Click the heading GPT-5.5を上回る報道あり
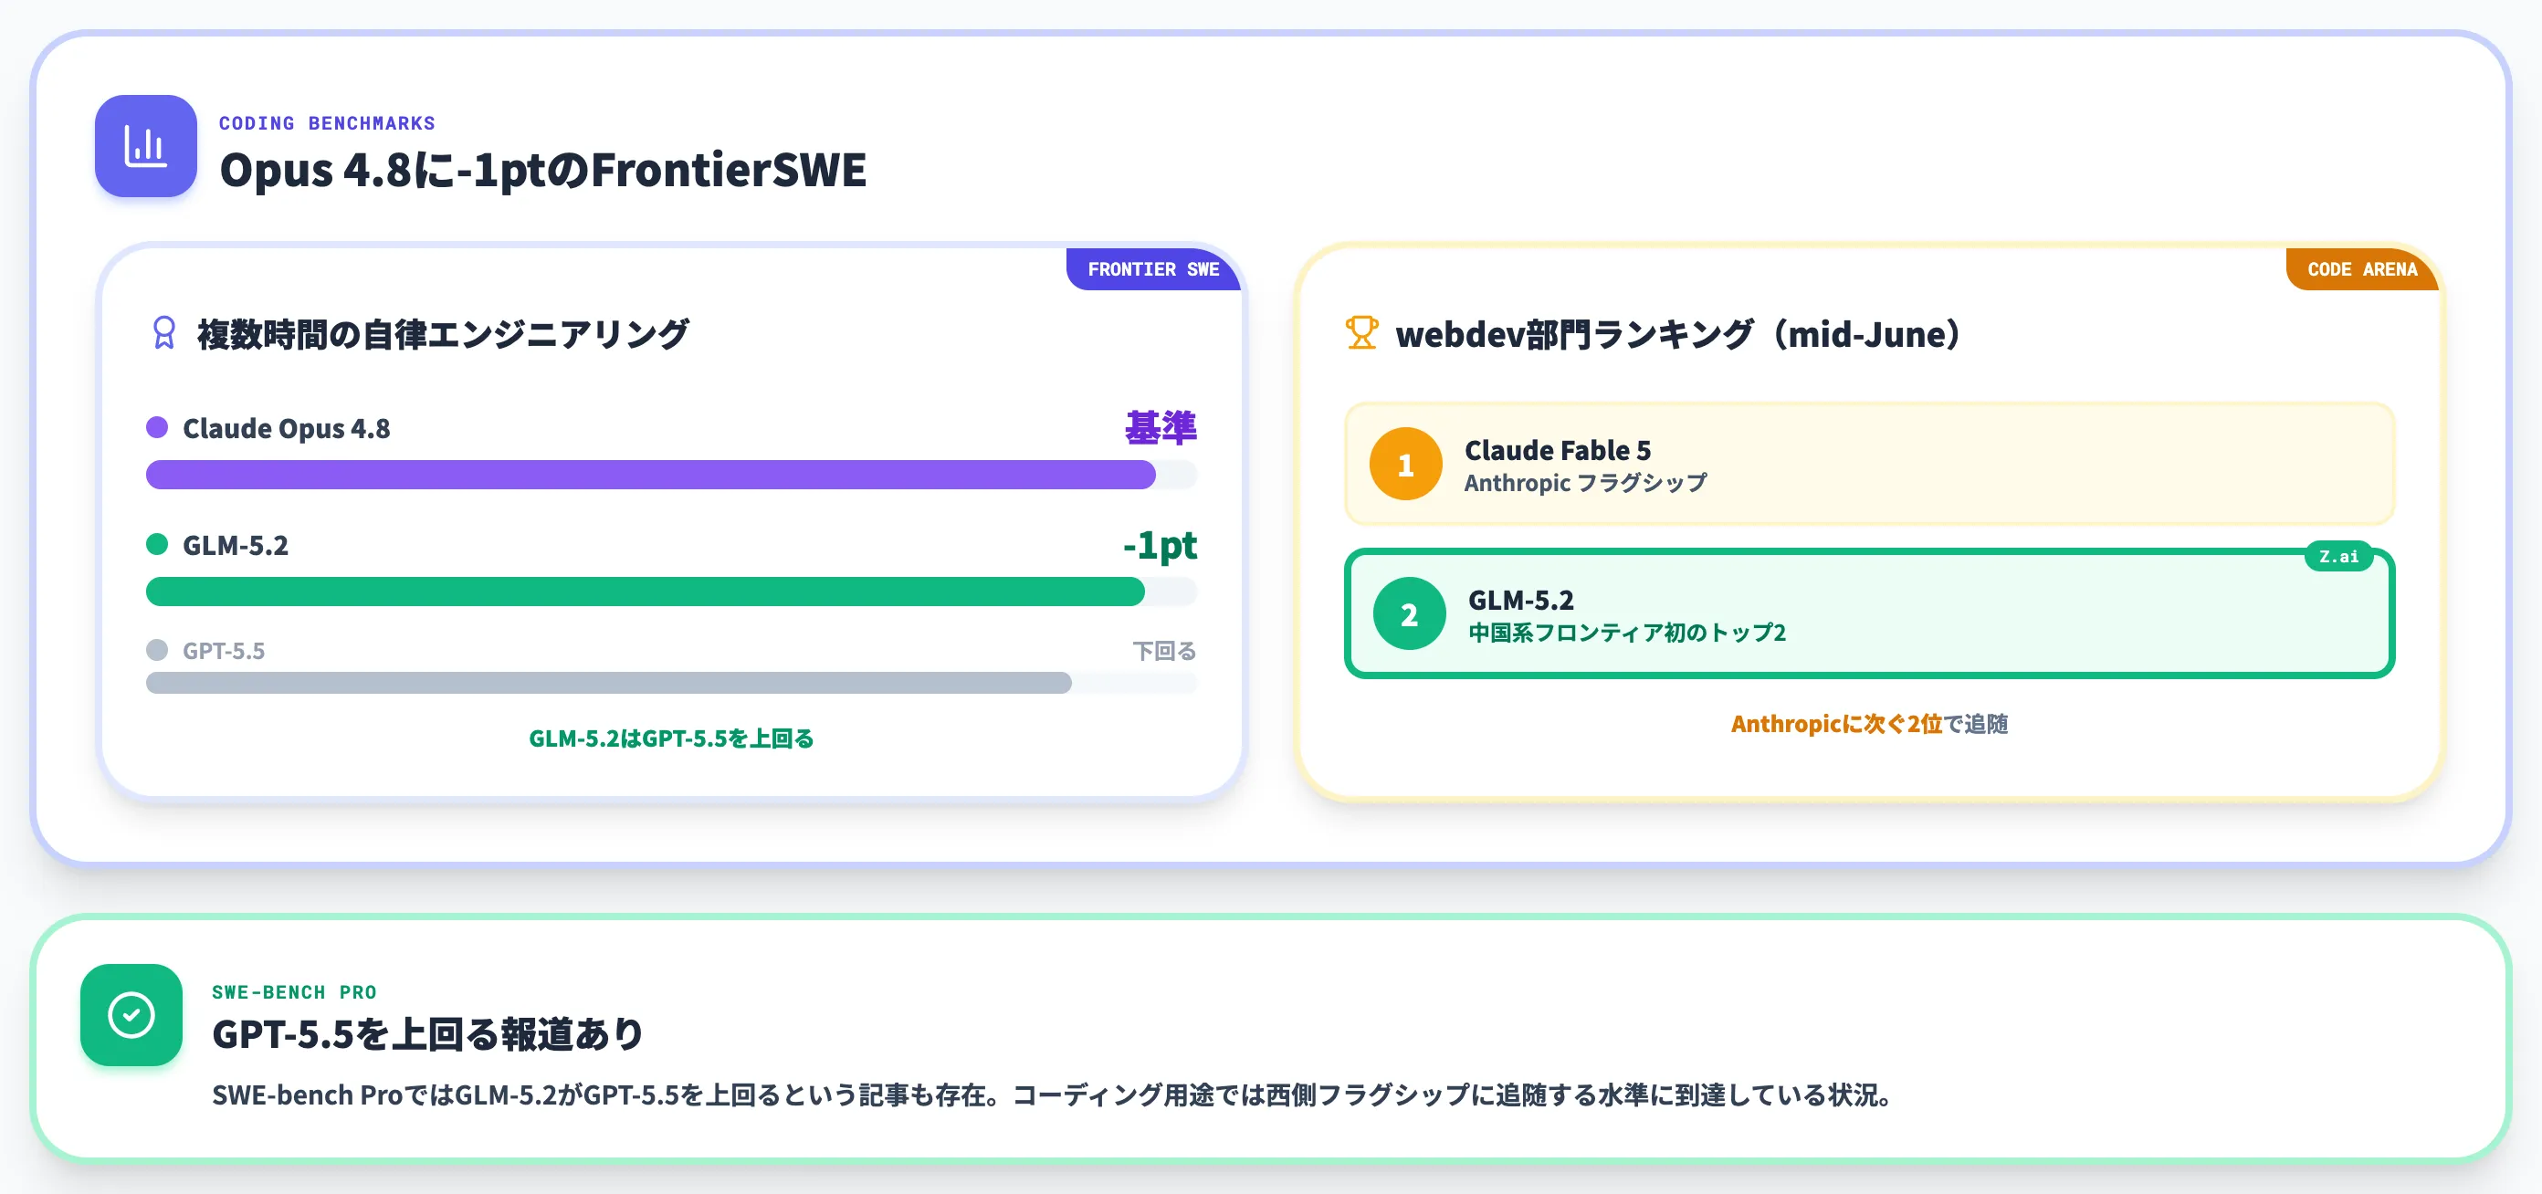The width and height of the screenshot is (2542, 1194). pos(428,1034)
